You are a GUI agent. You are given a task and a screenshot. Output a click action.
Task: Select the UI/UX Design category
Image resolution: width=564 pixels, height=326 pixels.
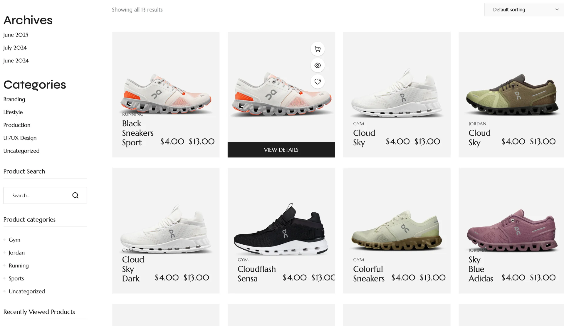[x=20, y=138]
